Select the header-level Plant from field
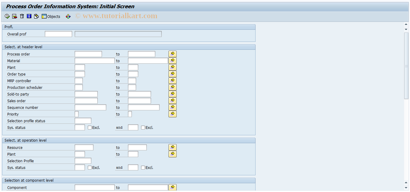The image size is (410, 192). click(x=80, y=67)
